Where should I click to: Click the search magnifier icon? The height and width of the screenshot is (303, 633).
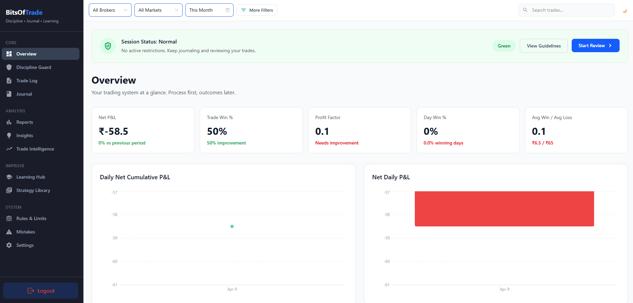tap(525, 10)
